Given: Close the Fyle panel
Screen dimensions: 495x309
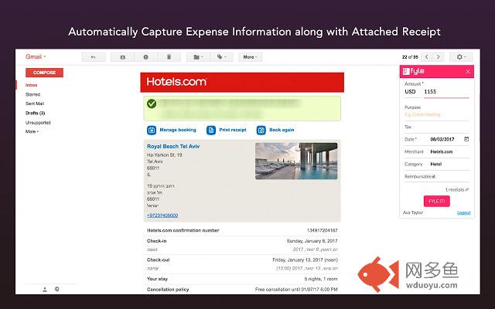Looking at the screenshot, I should [x=467, y=71].
